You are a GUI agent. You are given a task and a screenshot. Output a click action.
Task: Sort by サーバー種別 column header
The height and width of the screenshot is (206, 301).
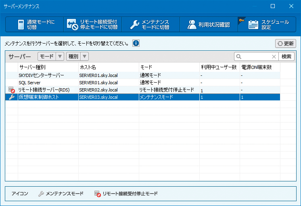click(48, 67)
